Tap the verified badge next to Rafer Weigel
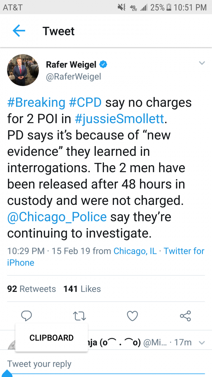 pyautogui.click(x=103, y=65)
